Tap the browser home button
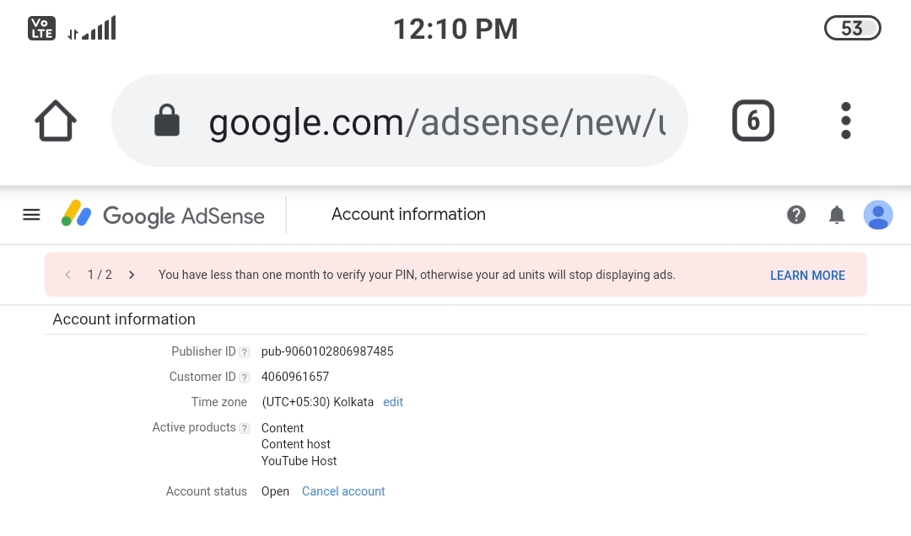The image size is (911, 536). pos(55,120)
